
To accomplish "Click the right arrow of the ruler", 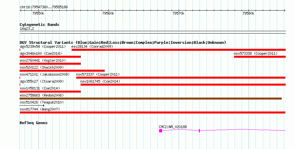I will (x=285, y=10).
